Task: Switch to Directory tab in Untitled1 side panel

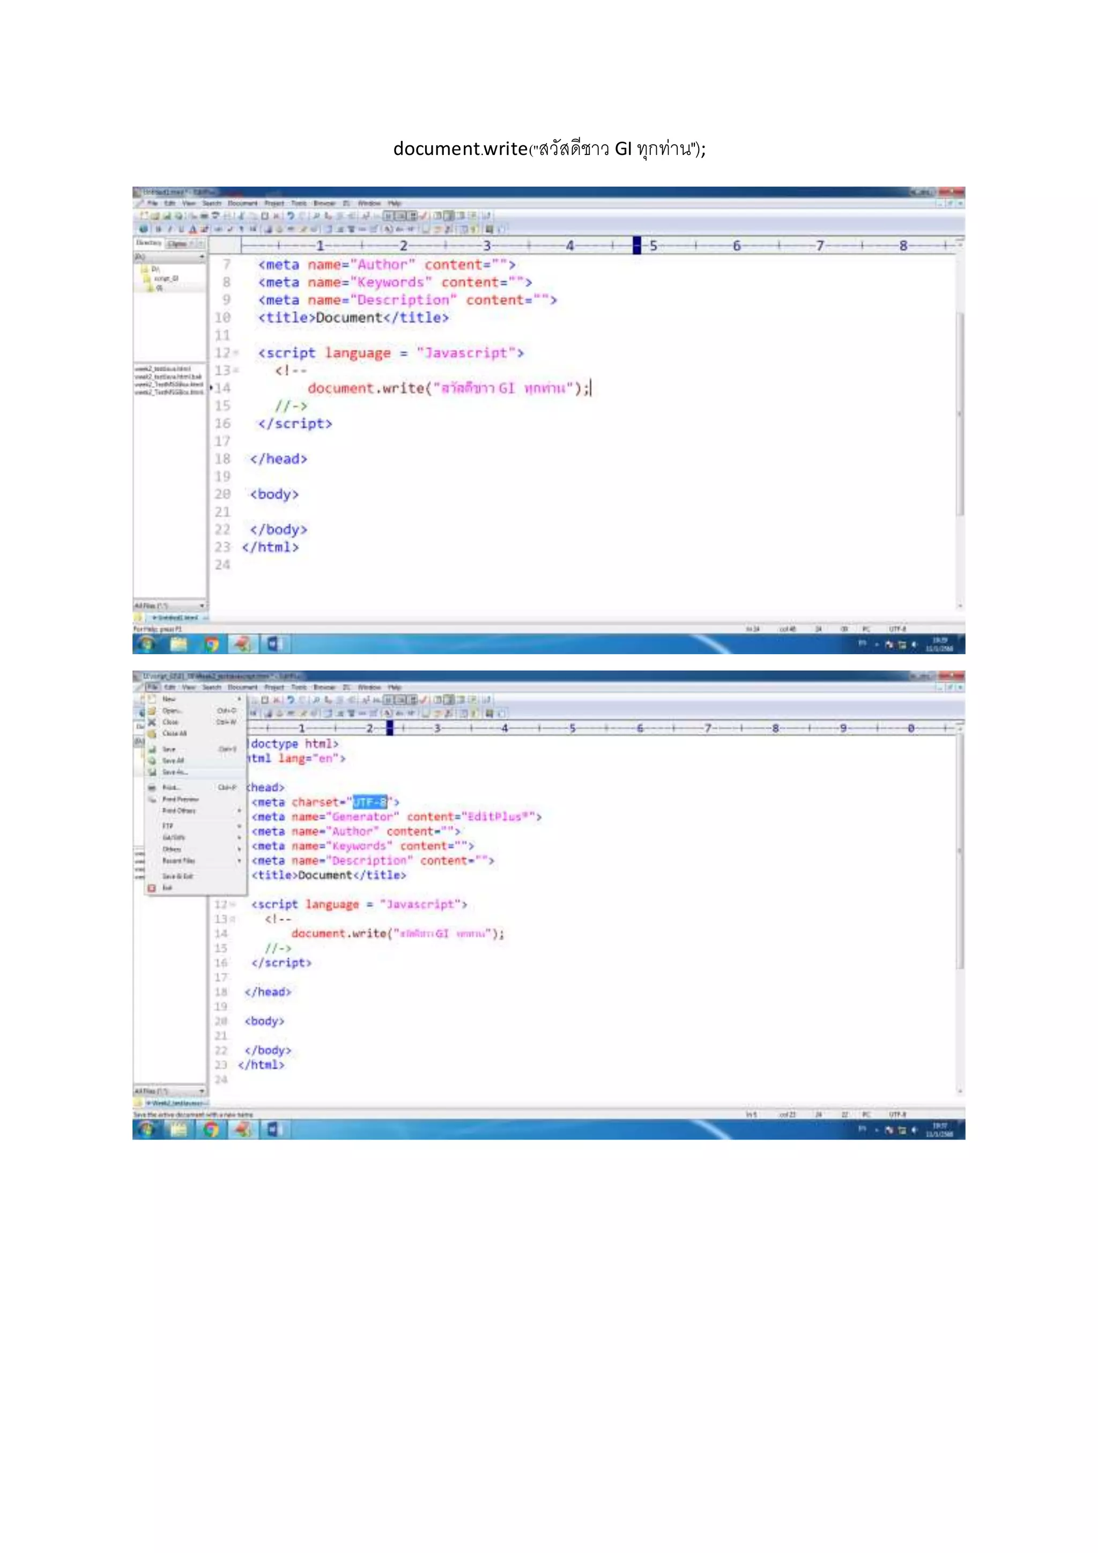Action: [x=149, y=243]
